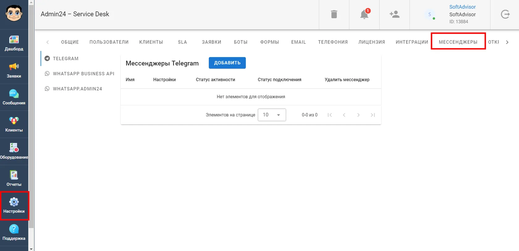Open the Отчеты sidebar section
Image resolution: width=519 pixels, height=251 pixels.
click(14, 178)
